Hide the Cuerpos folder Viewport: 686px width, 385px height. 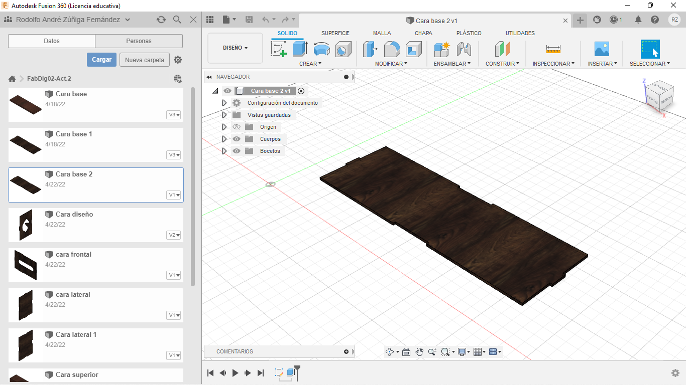point(237,139)
